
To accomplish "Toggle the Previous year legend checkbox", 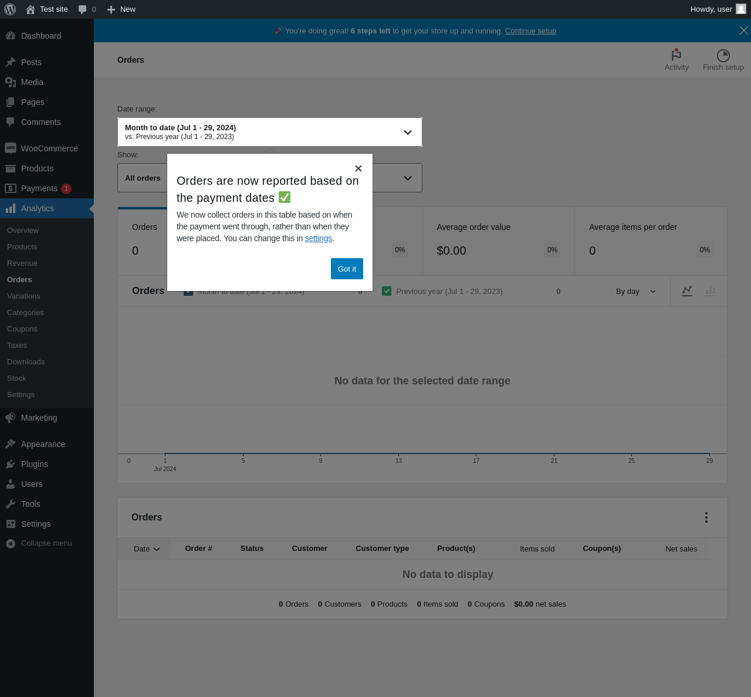I will click(387, 291).
